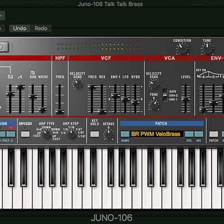Screen dimensions: 224x224
Task: Click the DEC patch button
Action: [189, 134]
